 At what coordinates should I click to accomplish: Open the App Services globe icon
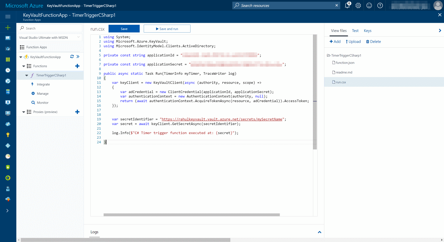click(8, 81)
